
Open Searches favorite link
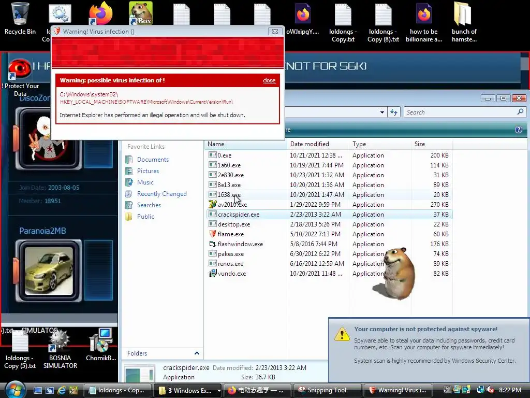coord(149,205)
